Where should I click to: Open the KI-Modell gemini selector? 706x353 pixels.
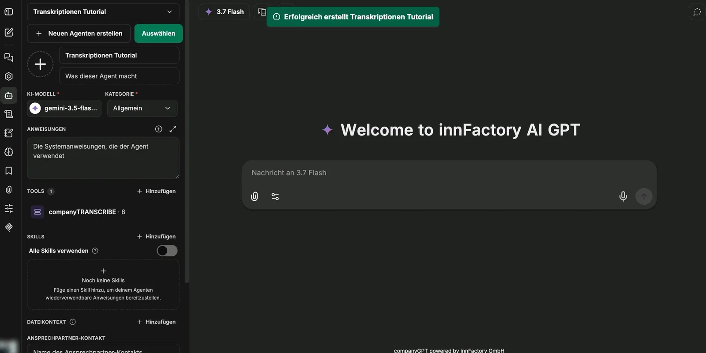point(64,108)
